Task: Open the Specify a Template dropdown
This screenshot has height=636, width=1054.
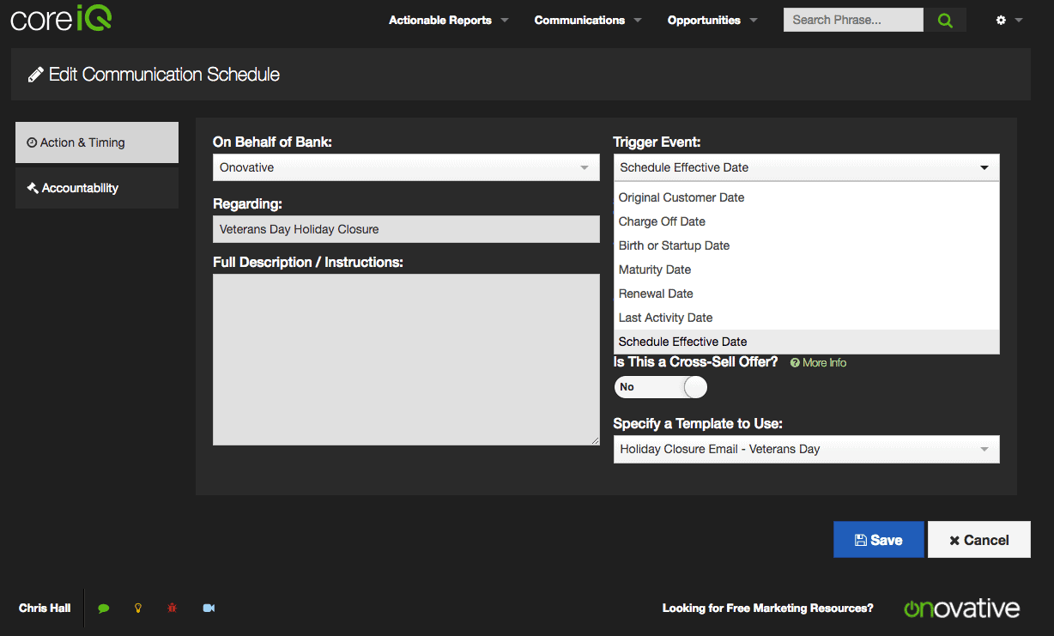Action: [x=806, y=449]
